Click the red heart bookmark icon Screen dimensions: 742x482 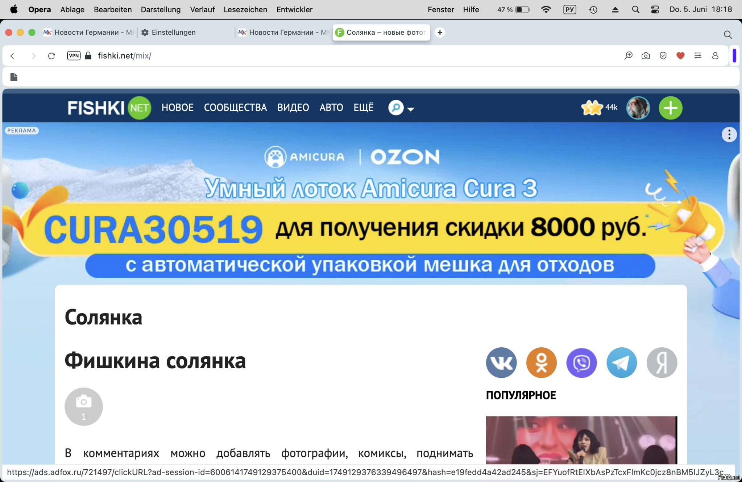click(x=680, y=56)
